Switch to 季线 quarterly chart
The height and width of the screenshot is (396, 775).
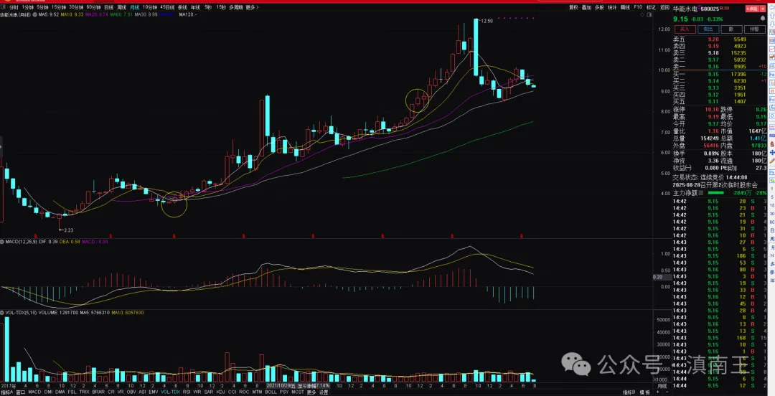tap(182, 7)
